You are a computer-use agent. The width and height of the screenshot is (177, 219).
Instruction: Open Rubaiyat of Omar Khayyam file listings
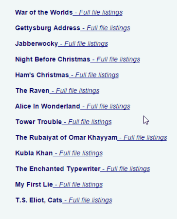tap(142, 138)
